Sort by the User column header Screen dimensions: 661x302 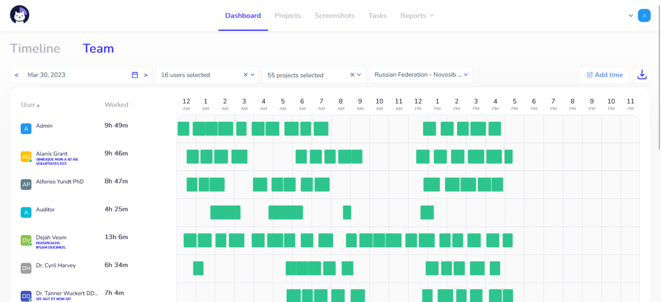(30, 105)
